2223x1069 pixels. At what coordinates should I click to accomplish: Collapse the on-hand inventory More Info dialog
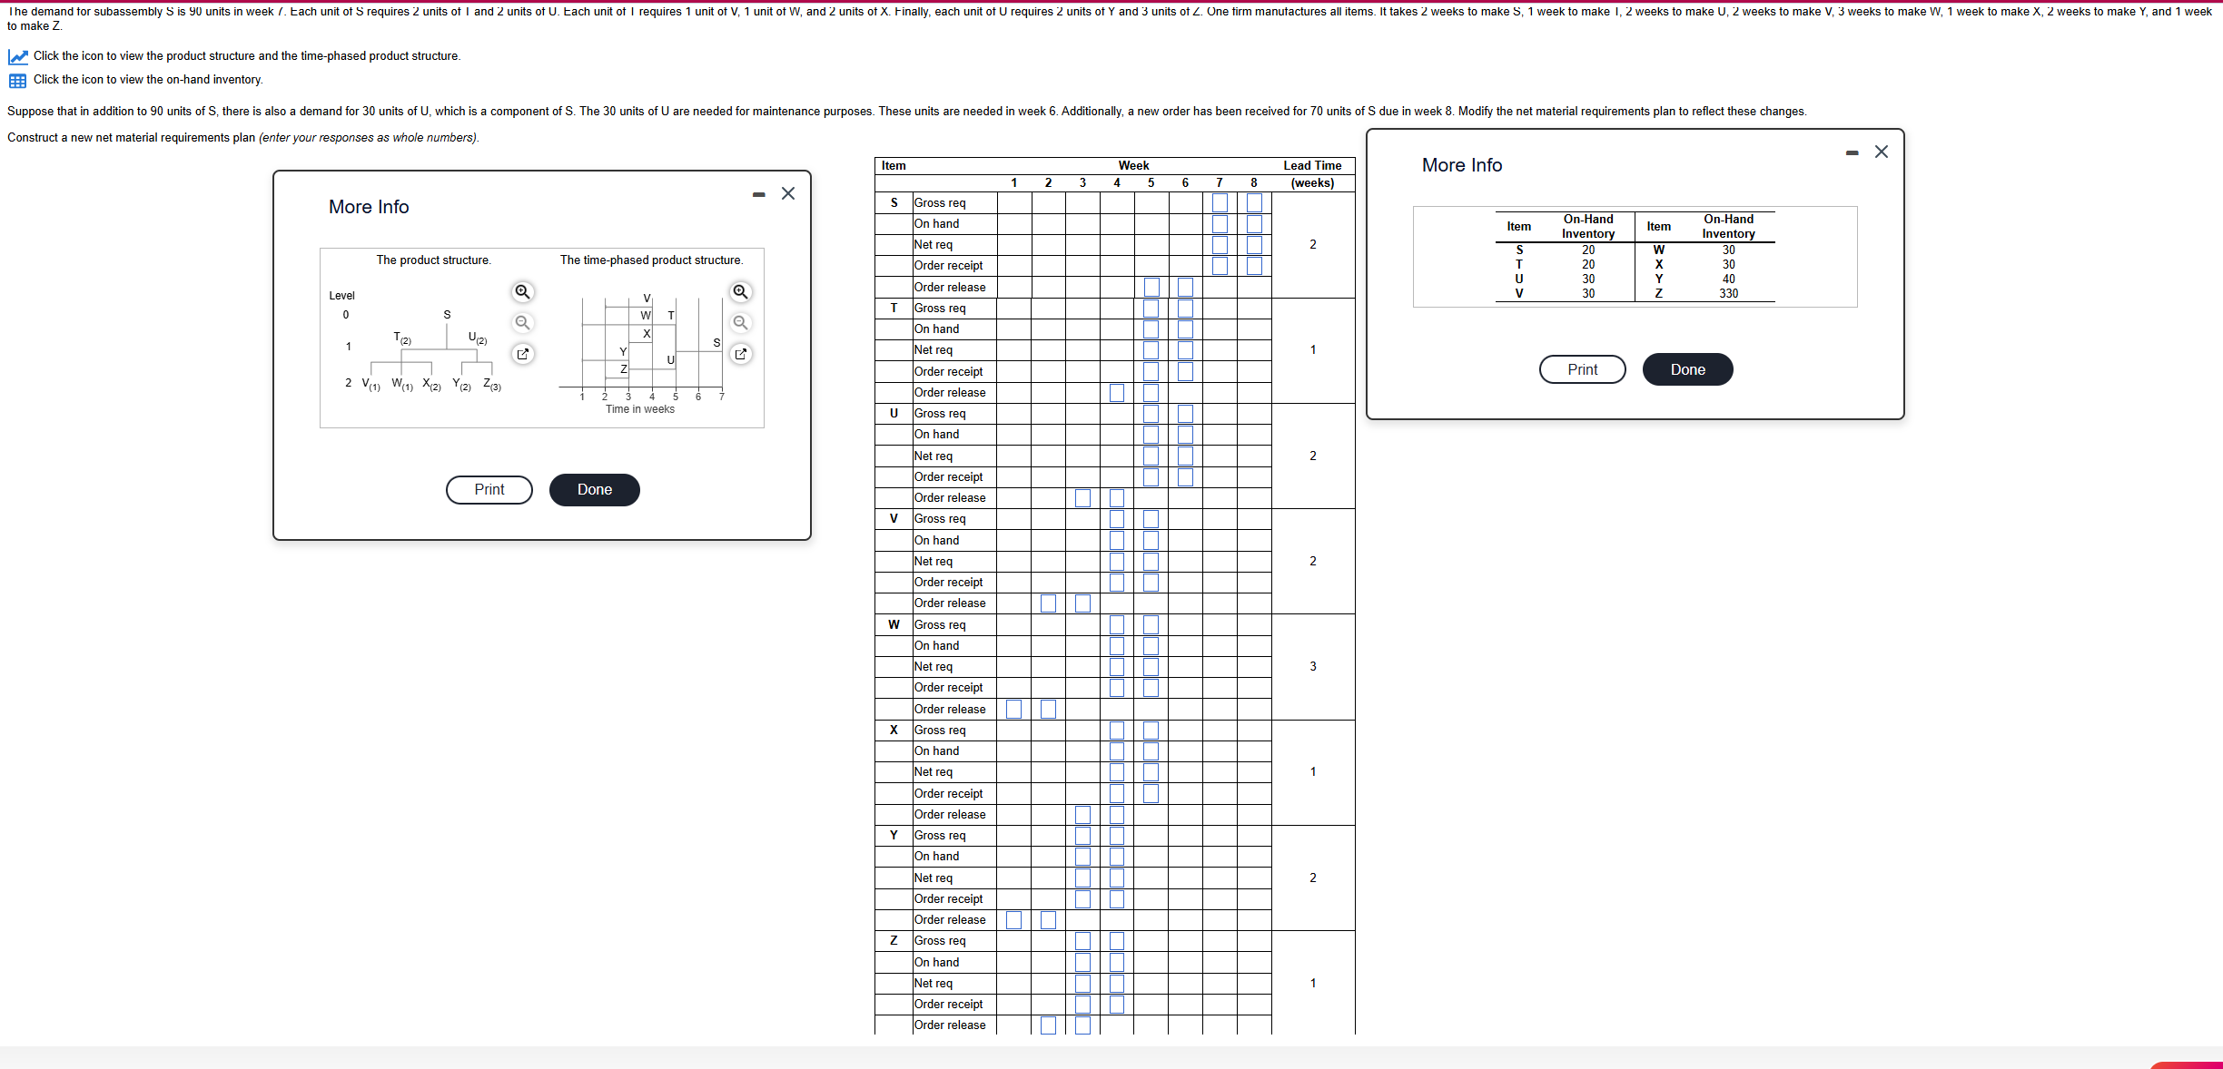(x=1851, y=152)
